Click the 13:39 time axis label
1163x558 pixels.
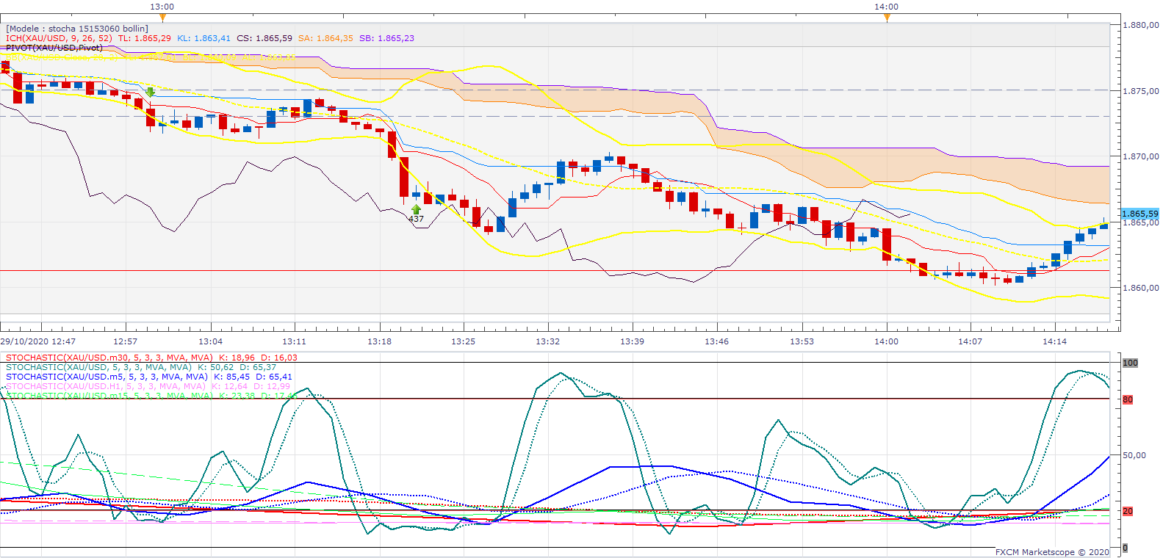pyautogui.click(x=633, y=341)
